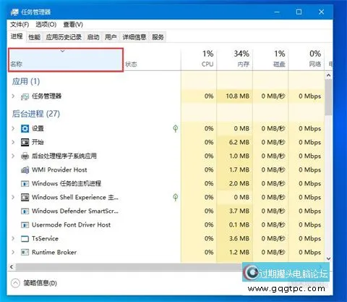Image resolution: width=347 pixels, height=302 pixels.
Task: Expand the Runtime Broker entry
Action: (x=13, y=252)
